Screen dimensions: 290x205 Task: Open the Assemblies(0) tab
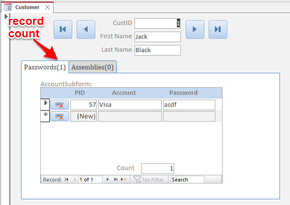pyautogui.click(x=92, y=67)
